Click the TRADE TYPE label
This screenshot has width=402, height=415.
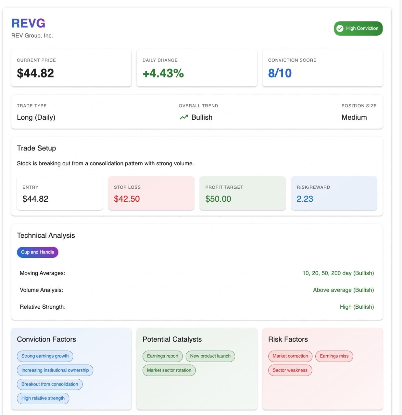pyautogui.click(x=32, y=106)
